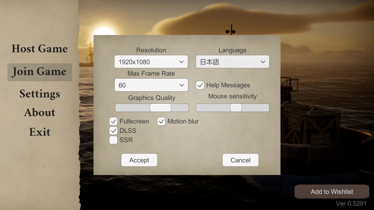Click the Mouse sensitivity label
374x210 pixels.
[x=233, y=96]
